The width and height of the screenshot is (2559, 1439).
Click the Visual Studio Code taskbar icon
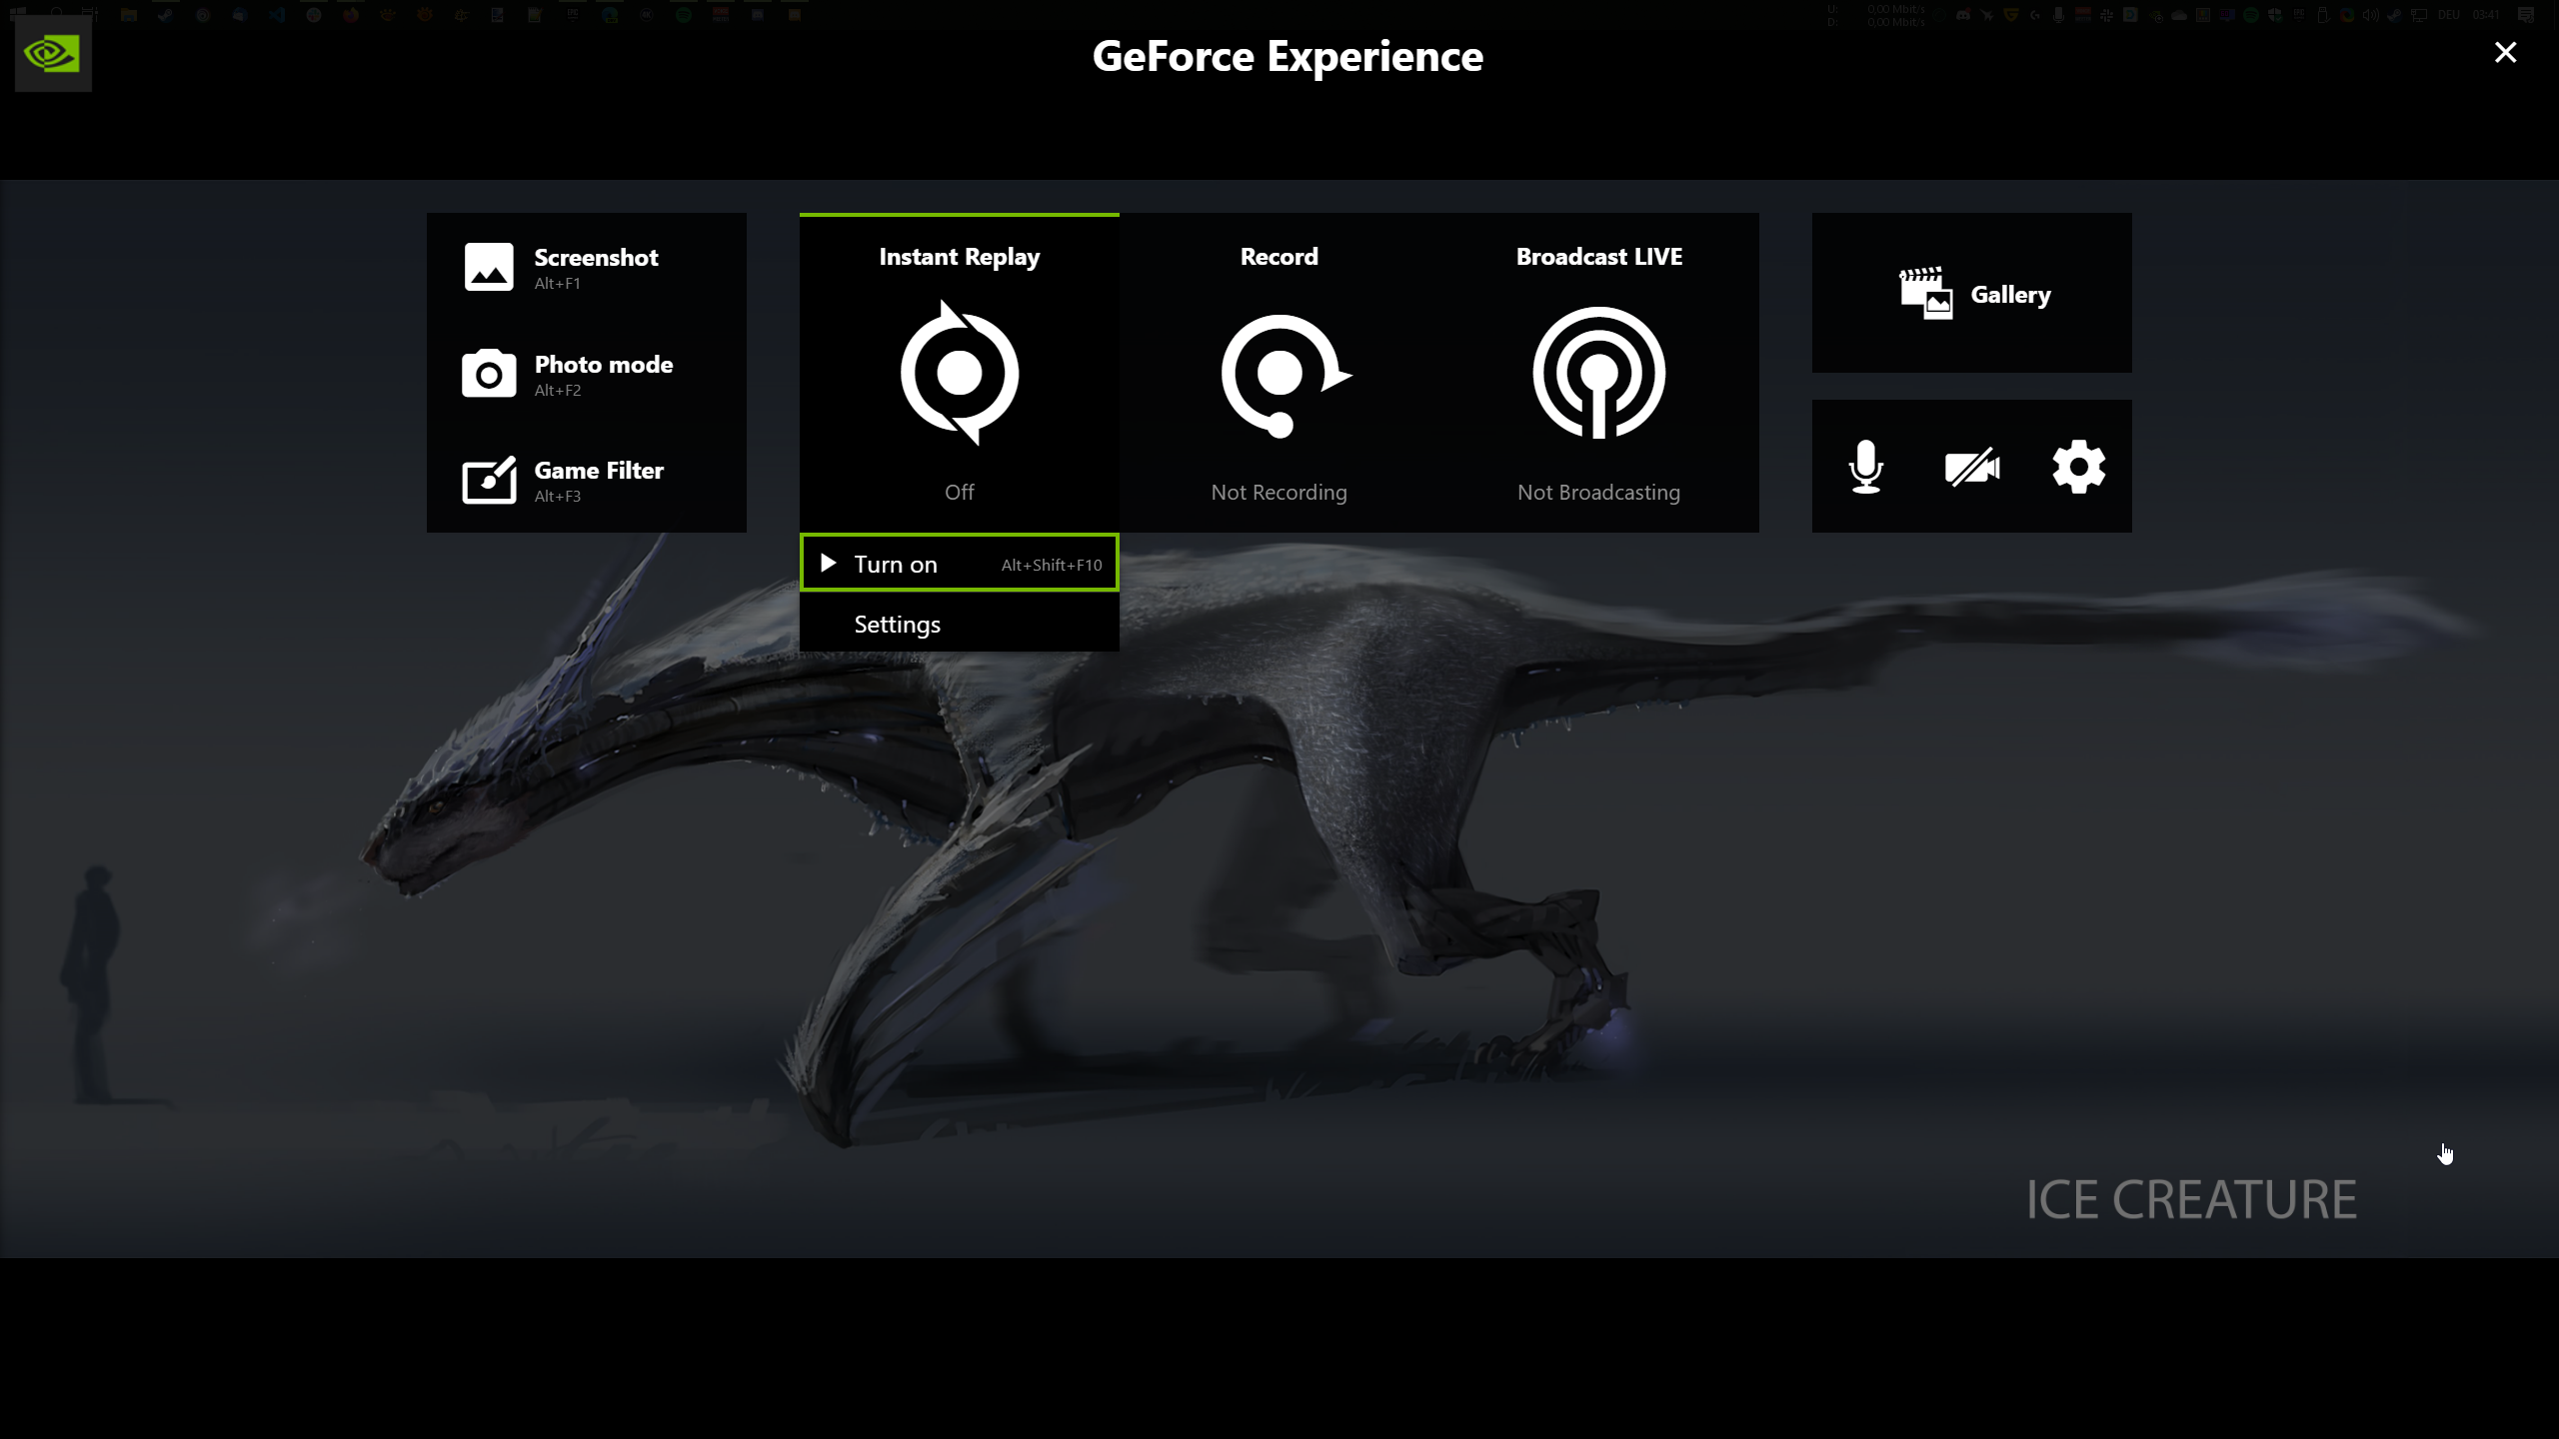(x=277, y=15)
